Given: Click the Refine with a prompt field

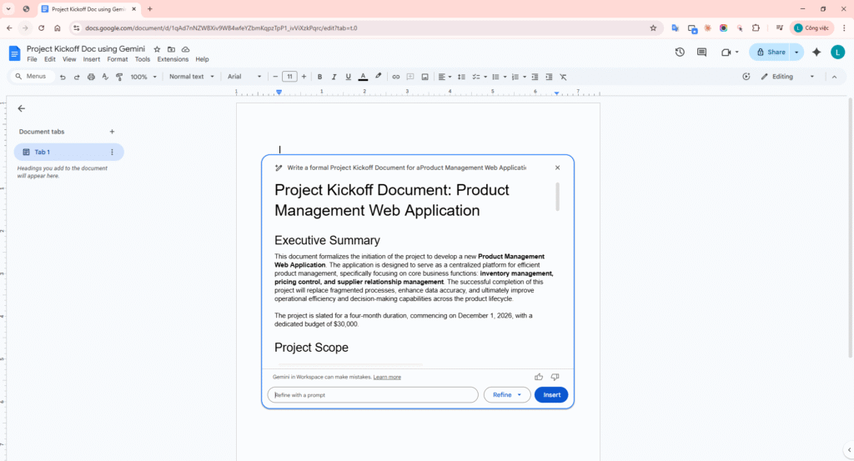Looking at the screenshot, I should pyautogui.click(x=373, y=395).
